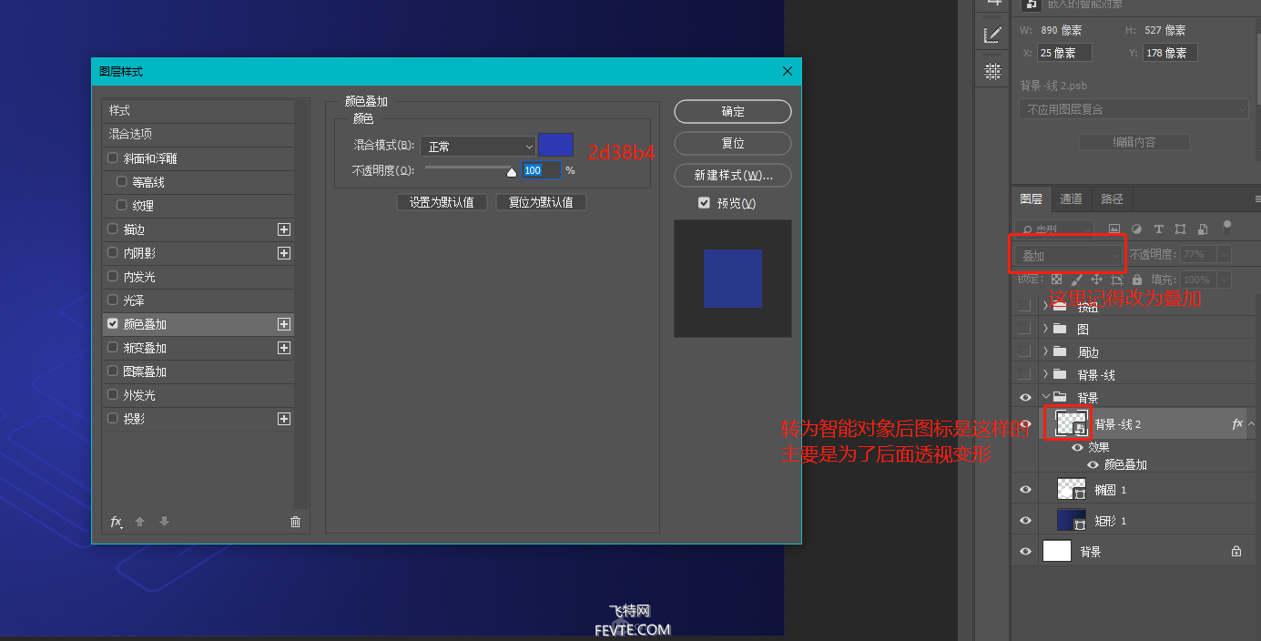The height and width of the screenshot is (641, 1261).
Task: Click the blue overlay color swatch
Action: 555,145
